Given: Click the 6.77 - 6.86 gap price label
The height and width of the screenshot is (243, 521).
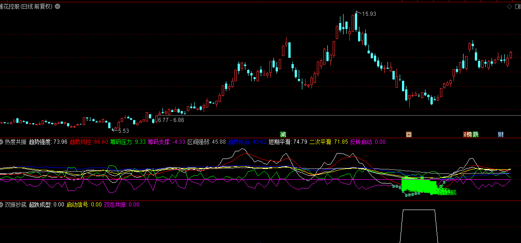Looking at the screenshot, I should click(x=171, y=120).
